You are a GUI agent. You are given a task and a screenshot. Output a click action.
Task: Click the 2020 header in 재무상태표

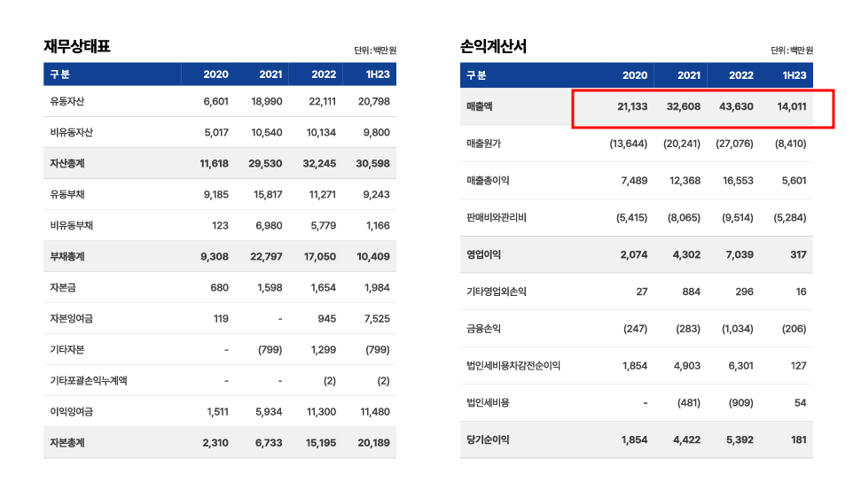coord(215,74)
